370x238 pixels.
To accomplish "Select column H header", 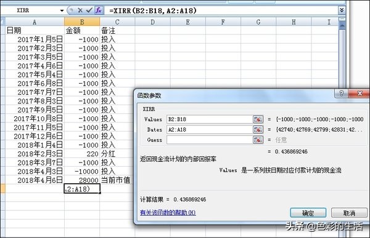I will coord(294,22).
